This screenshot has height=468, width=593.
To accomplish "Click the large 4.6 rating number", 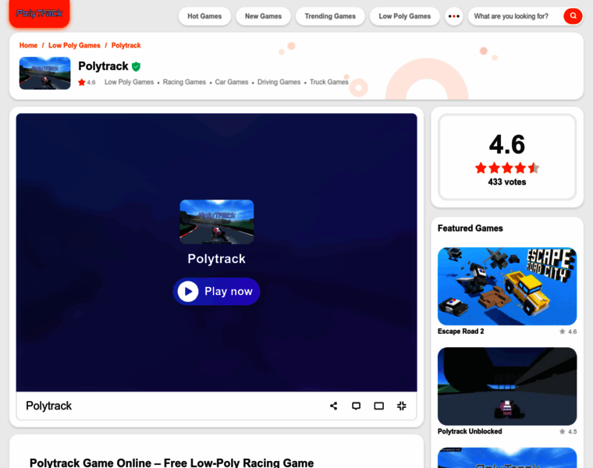I will click(x=507, y=144).
